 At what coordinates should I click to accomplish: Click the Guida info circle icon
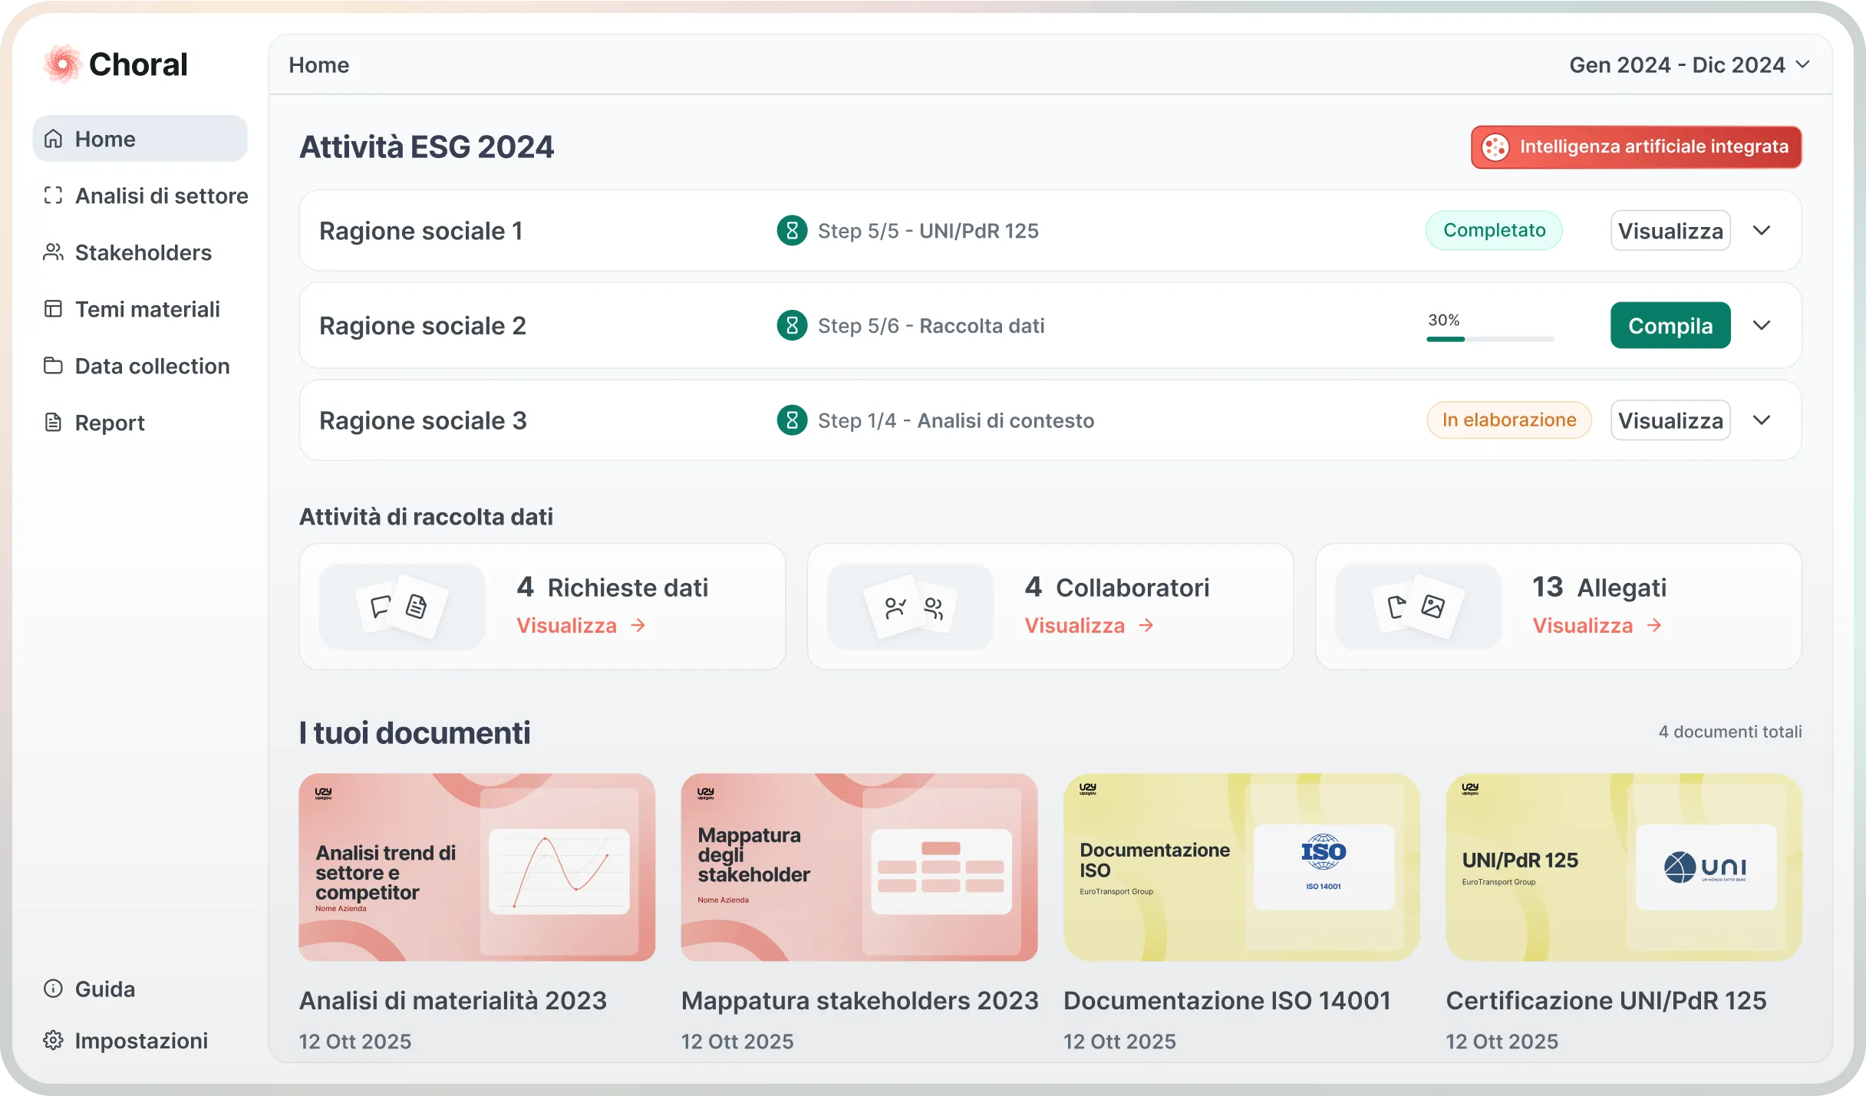click(x=53, y=989)
